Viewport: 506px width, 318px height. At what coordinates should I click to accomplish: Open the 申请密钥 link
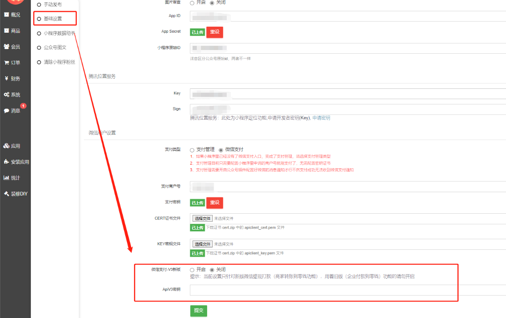tap(321, 118)
